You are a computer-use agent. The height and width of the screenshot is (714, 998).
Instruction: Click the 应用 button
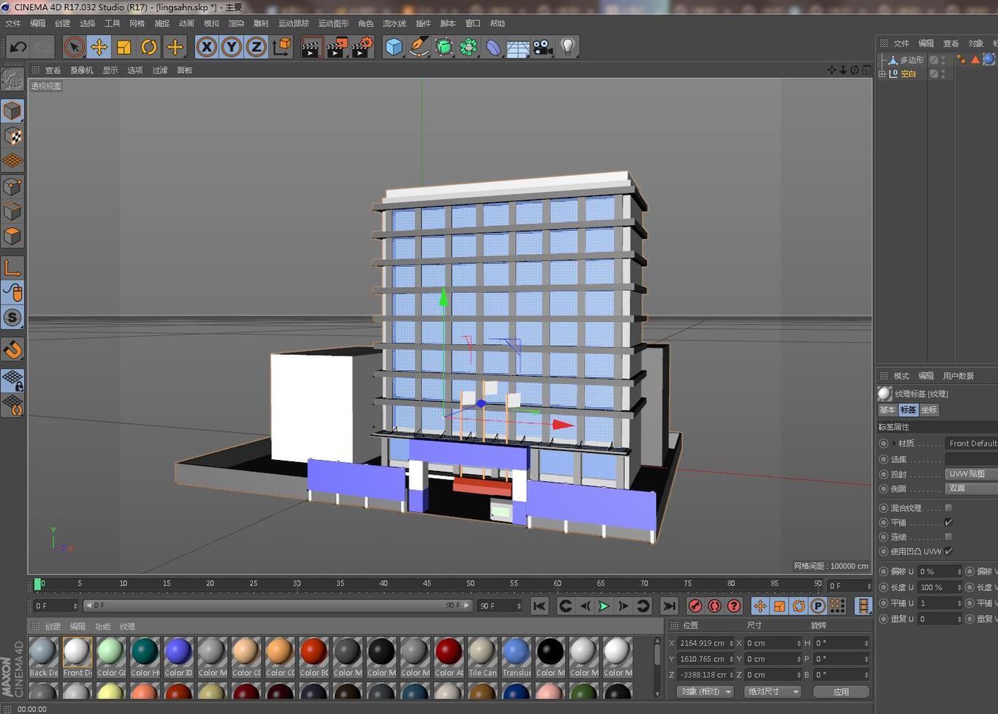tap(841, 691)
